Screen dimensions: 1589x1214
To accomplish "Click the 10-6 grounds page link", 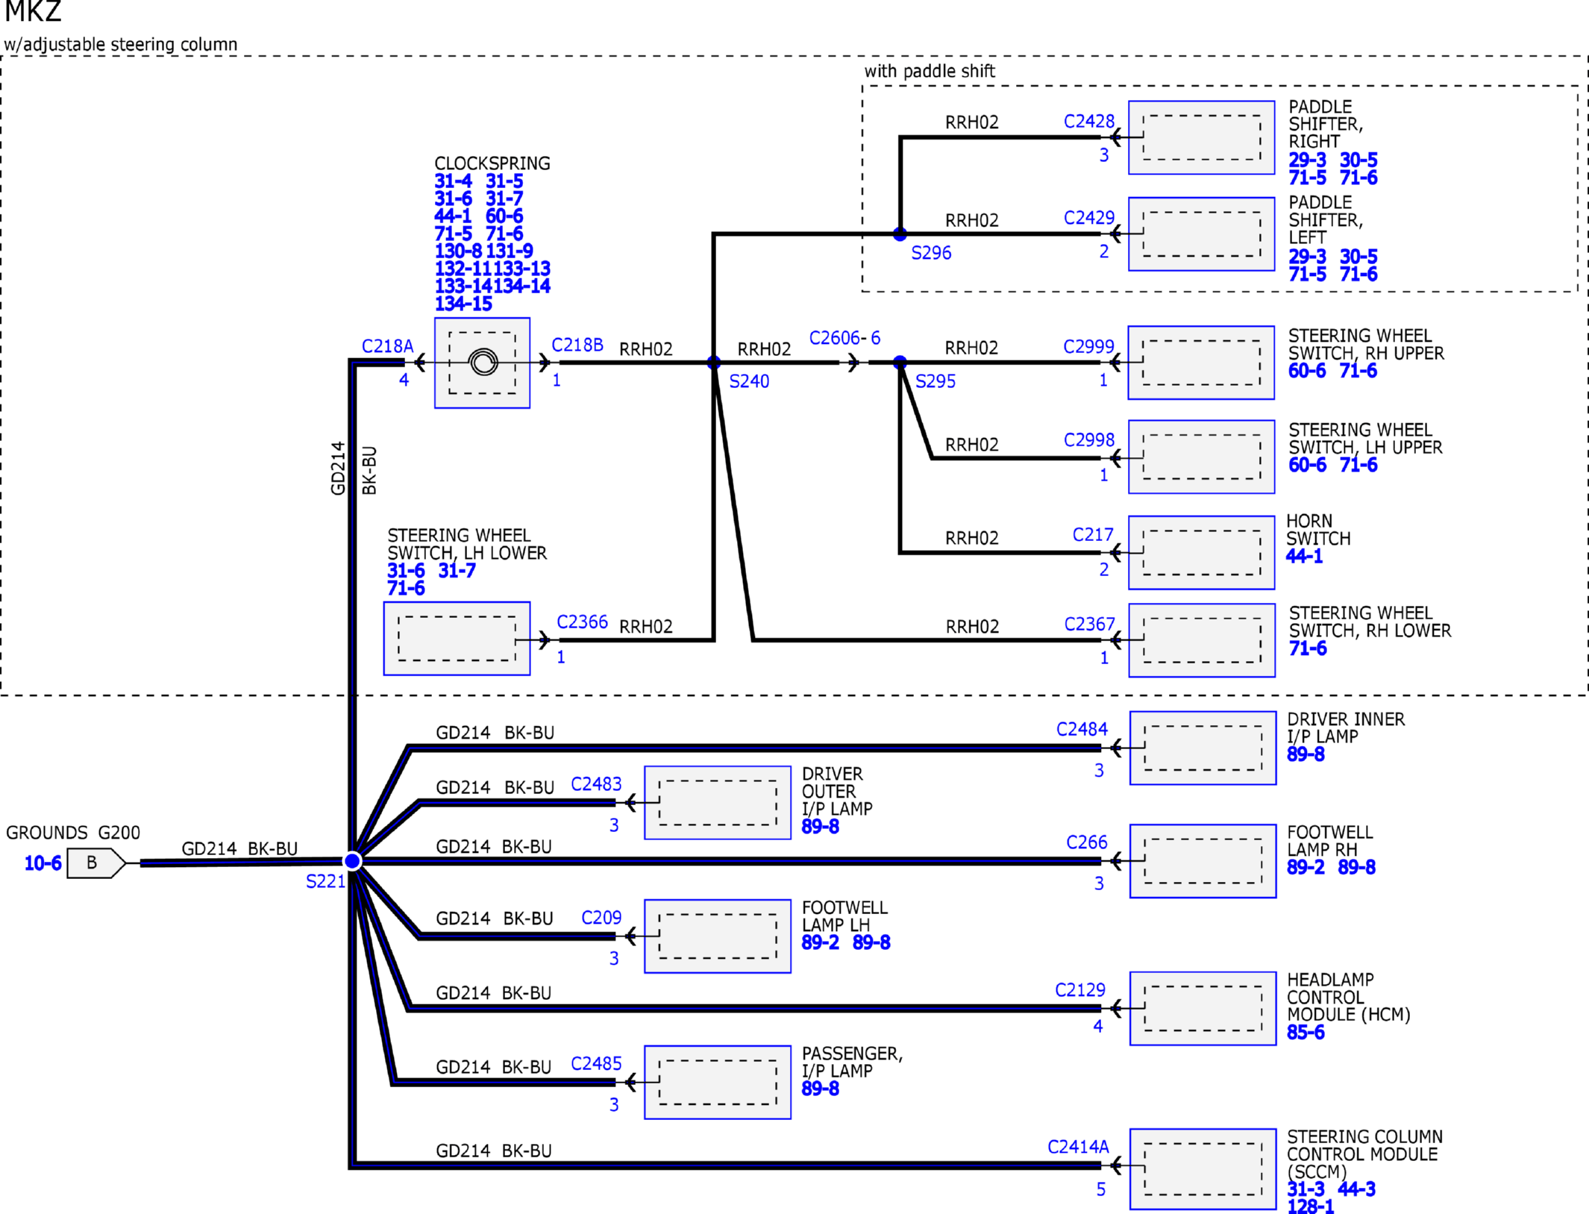I will coord(43,863).
